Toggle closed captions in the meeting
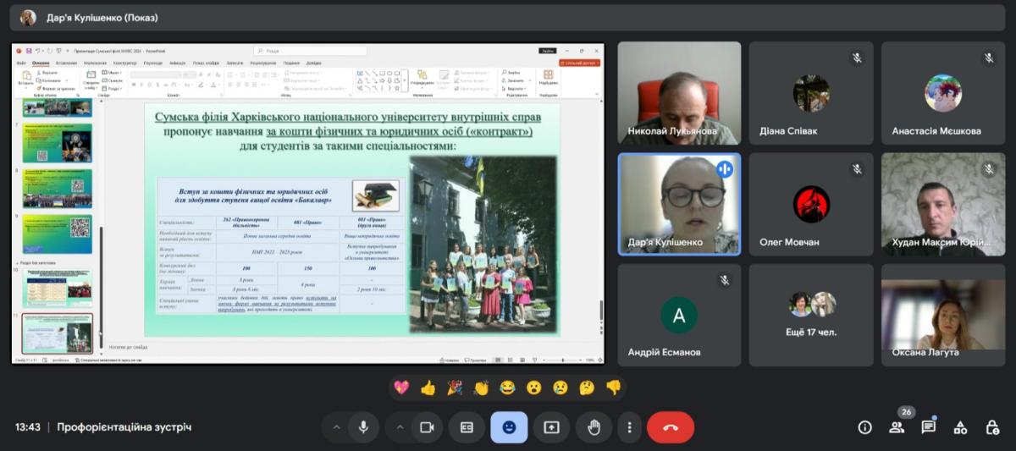Image resolution: width=1016 pixels, height=451 pixels. pyautogui.click(x=467, y=427)
